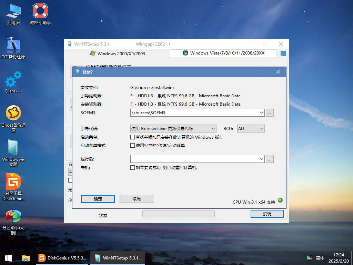Screen dimensions: 353x265
Task: Click the WinNTSetup title bar app icon
Action: 70,44
